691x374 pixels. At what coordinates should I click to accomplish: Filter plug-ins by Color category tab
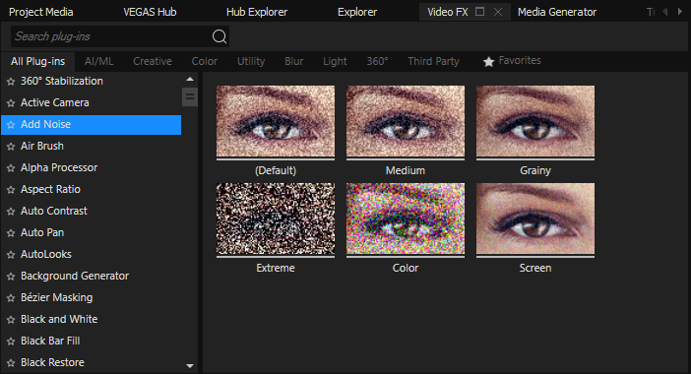[x=205, y=61]
